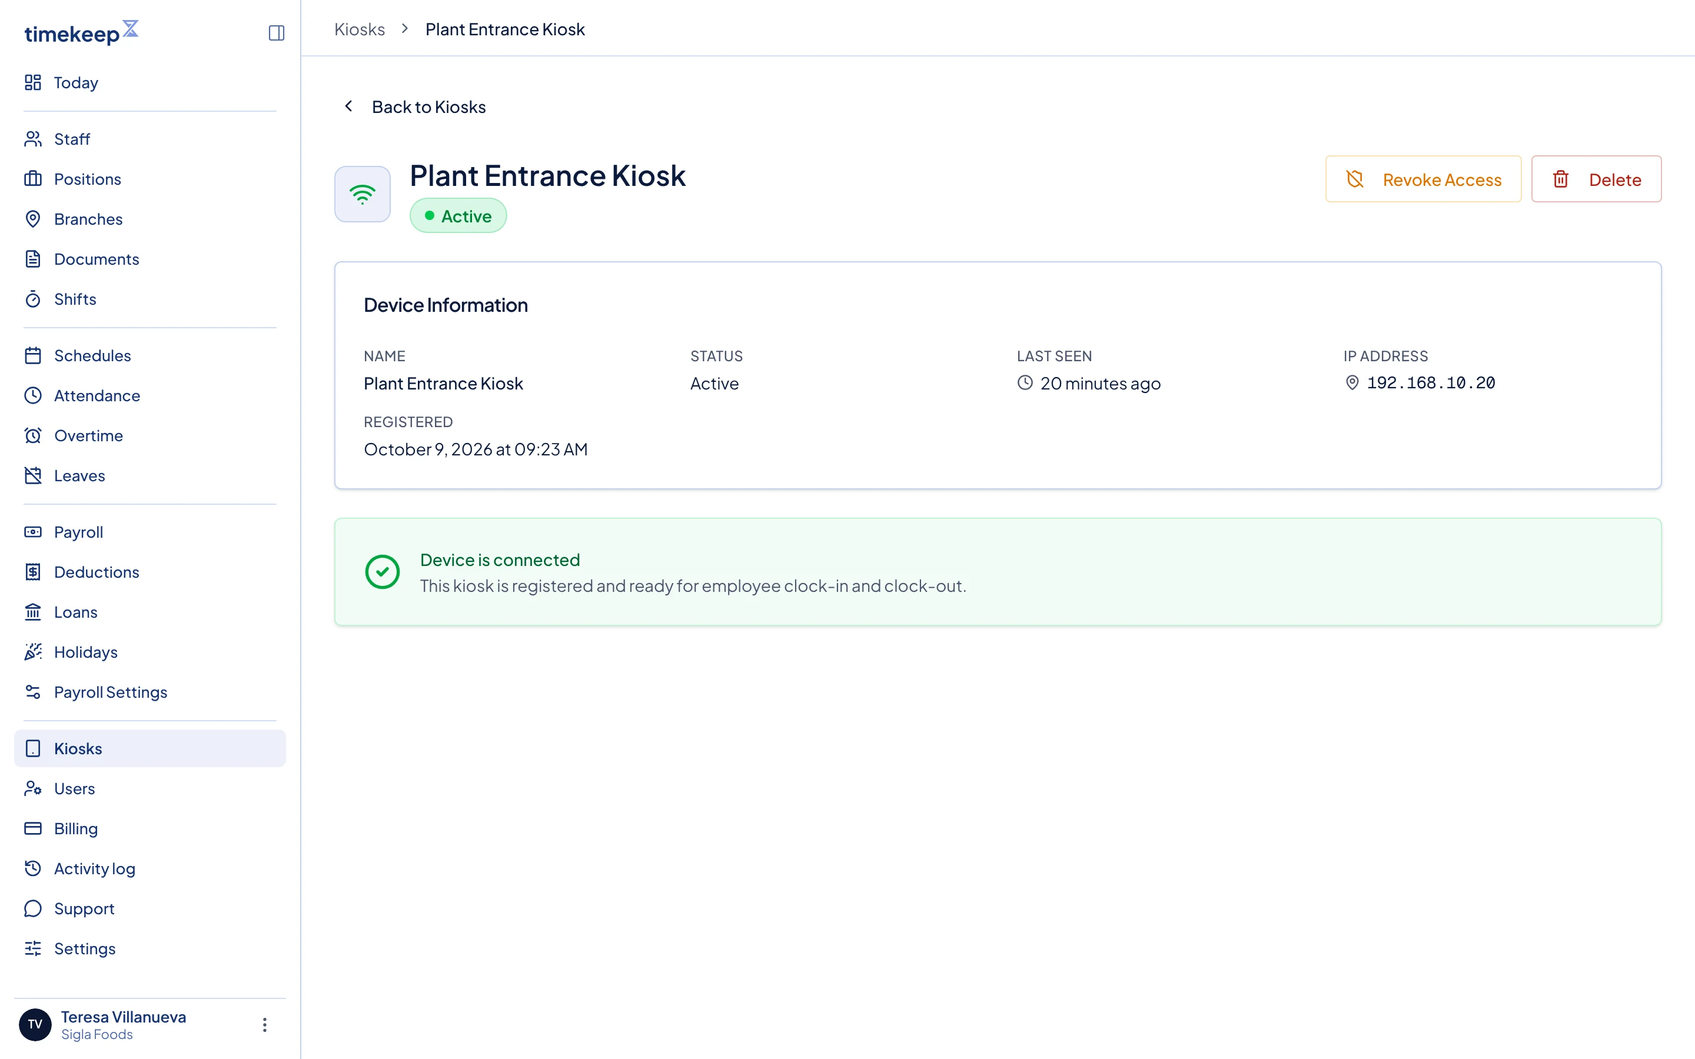Screen dimensions: 1695x1059
Task: Click the Revoke Access button
Action: point(1423,179)
